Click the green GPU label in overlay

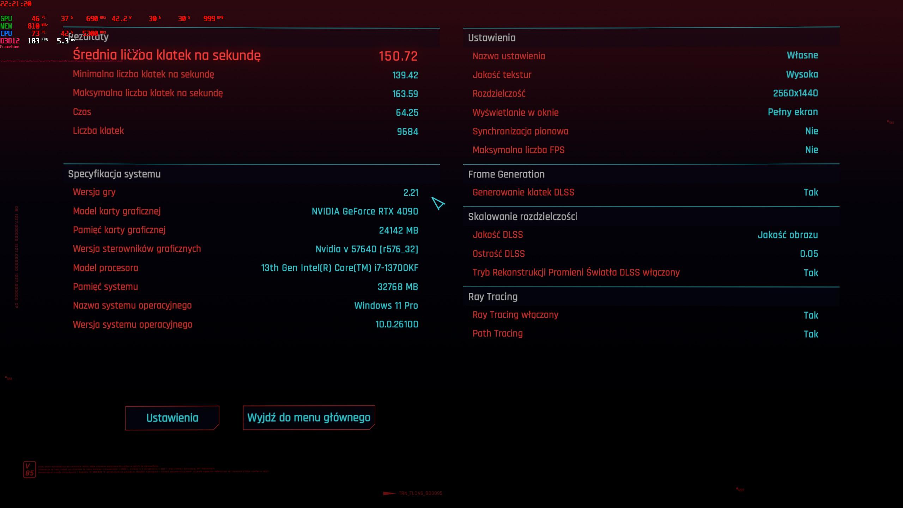[6, 18]
